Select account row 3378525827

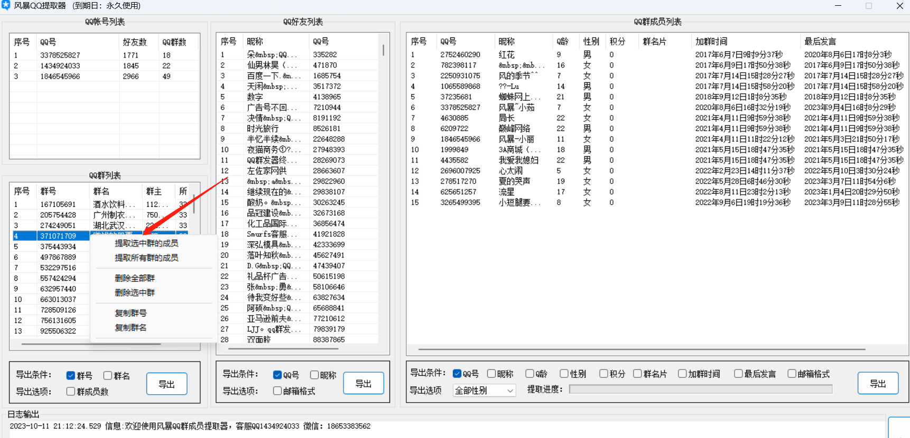[x=104, y=55]
